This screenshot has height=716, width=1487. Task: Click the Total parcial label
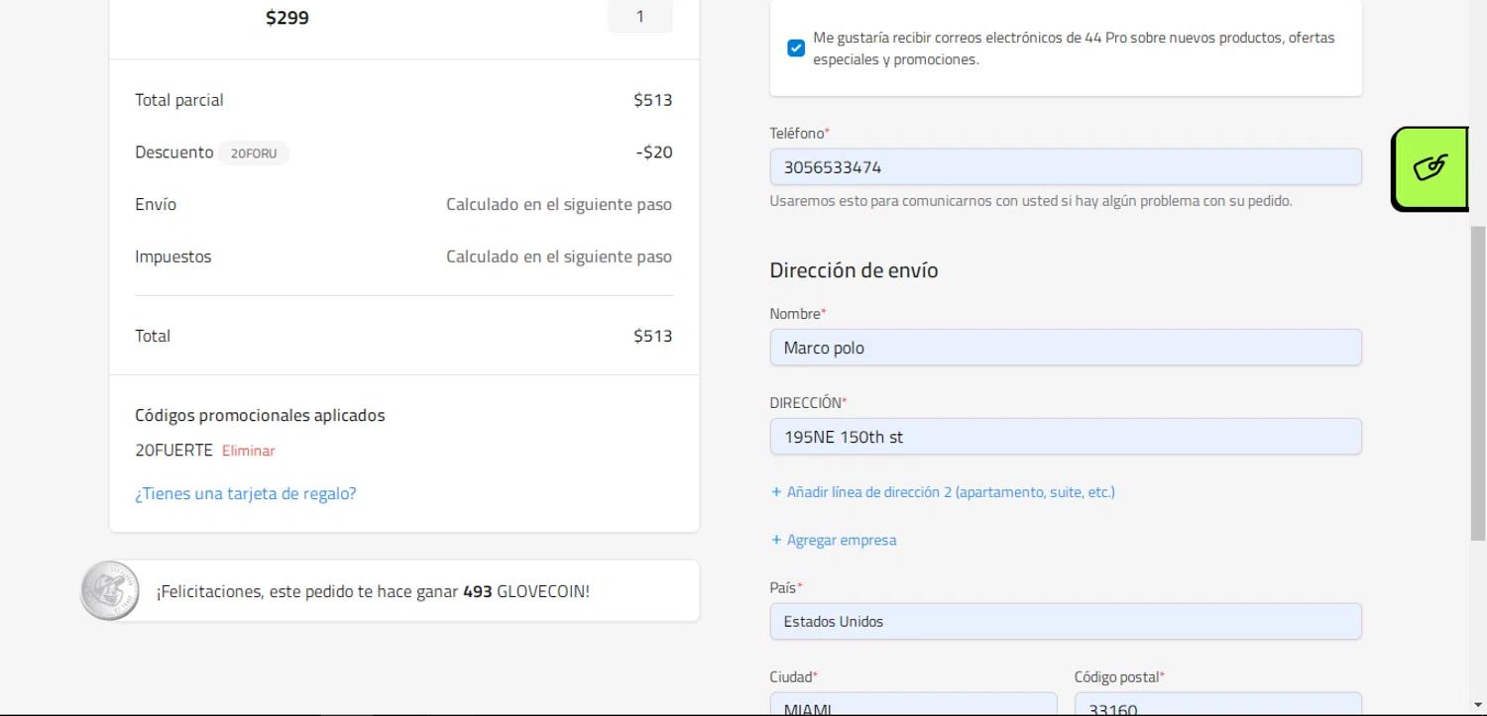(179, 100)
